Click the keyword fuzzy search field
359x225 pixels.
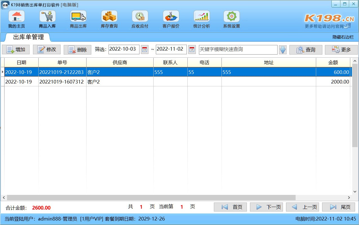(238, 49)
